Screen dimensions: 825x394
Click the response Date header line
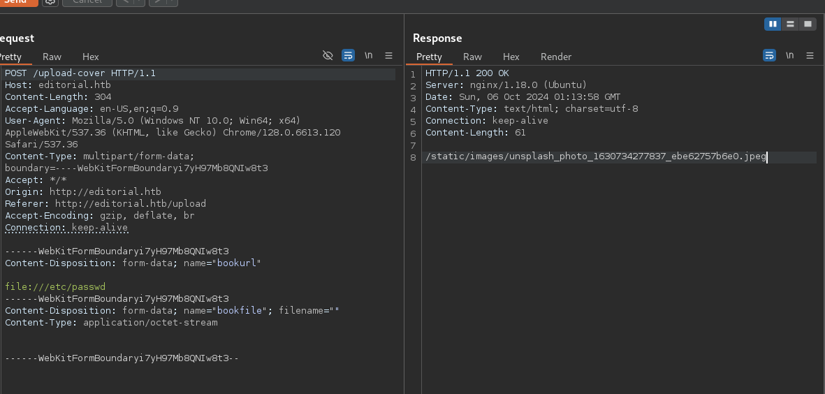click(523, 97)
